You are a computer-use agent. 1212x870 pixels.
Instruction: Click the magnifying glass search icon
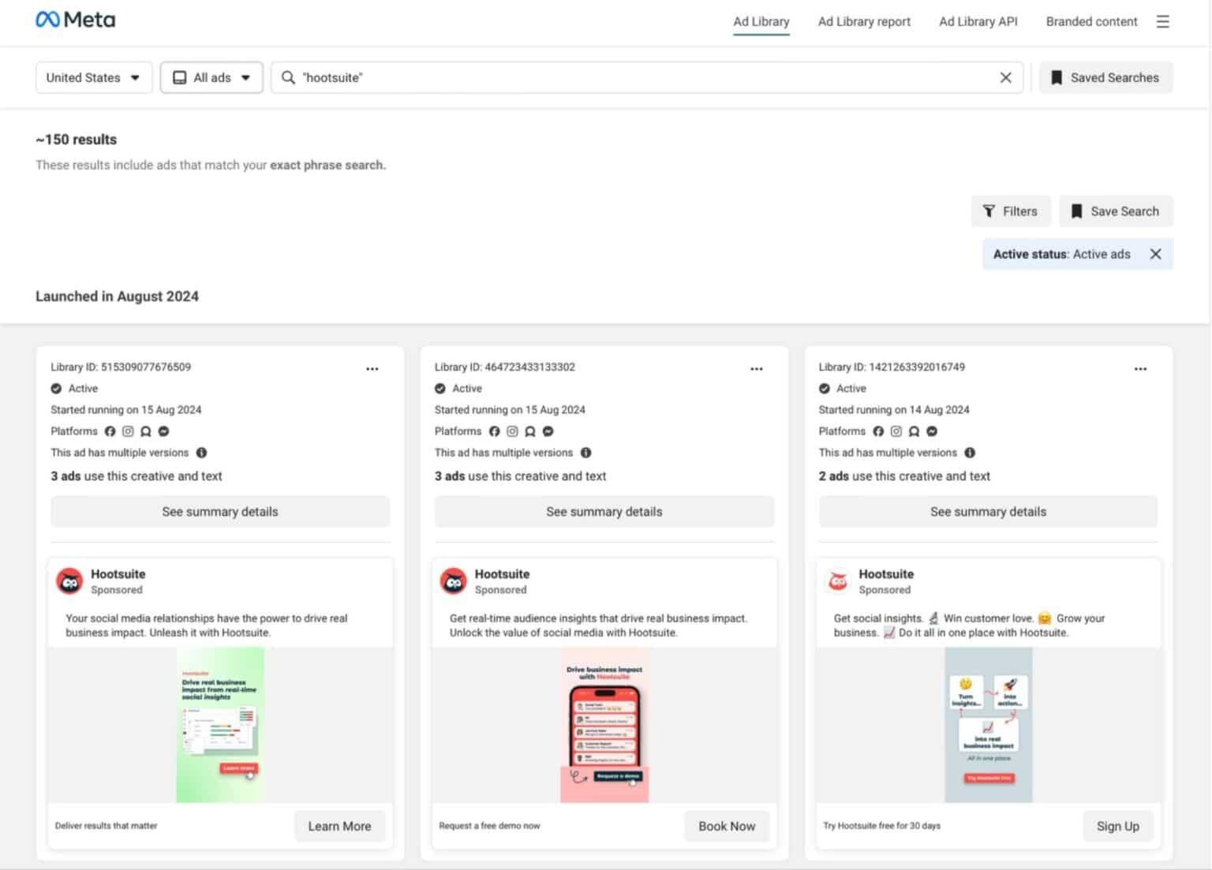click(288, 77)
